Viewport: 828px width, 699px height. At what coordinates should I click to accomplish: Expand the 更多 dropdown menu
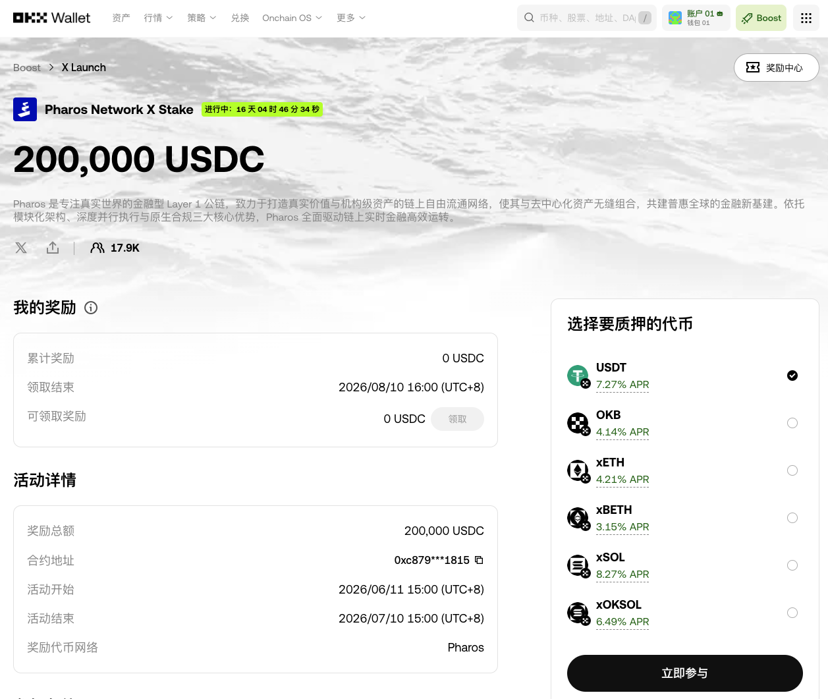[351, 18]
